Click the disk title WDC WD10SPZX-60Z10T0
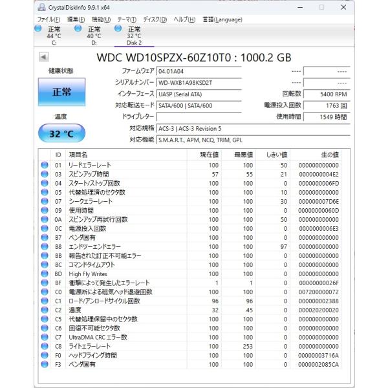The width and height of the screenshot is (388, 388). 194,58
